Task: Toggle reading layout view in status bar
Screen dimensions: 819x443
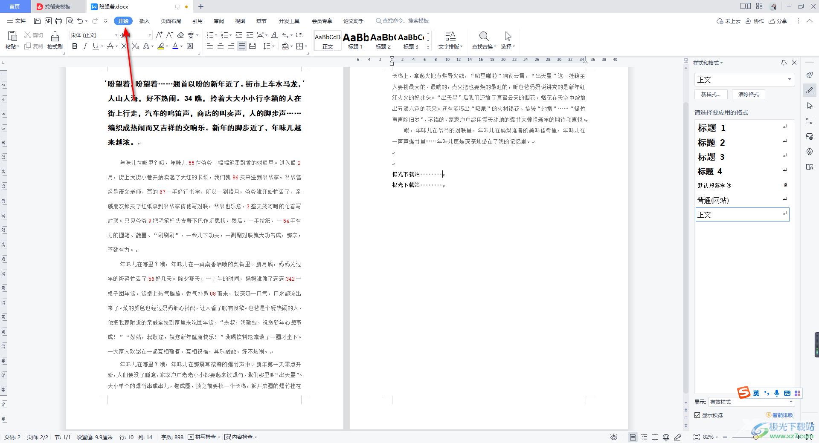Action: (x=655, y=437)
